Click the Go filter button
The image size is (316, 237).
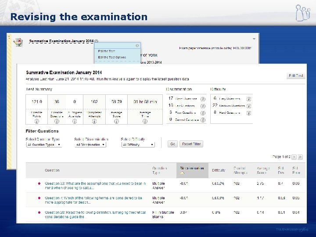[172, 144]
